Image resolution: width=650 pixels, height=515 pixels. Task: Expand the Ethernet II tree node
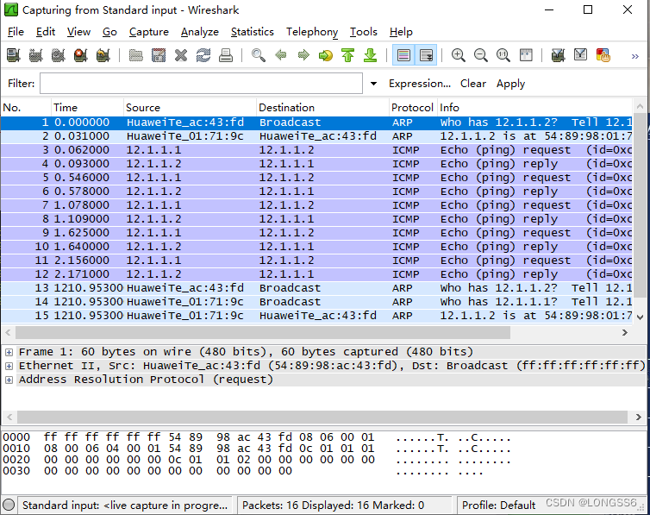(x=9, y=366)
